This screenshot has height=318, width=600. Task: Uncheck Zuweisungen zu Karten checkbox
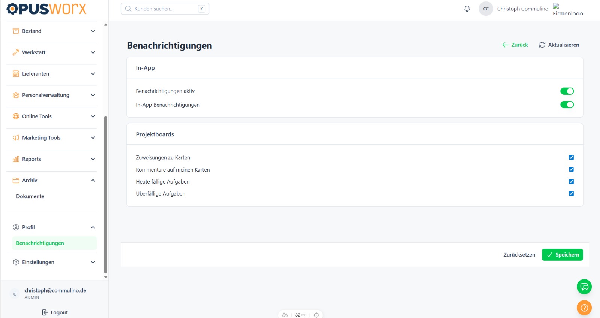point(571,158)
